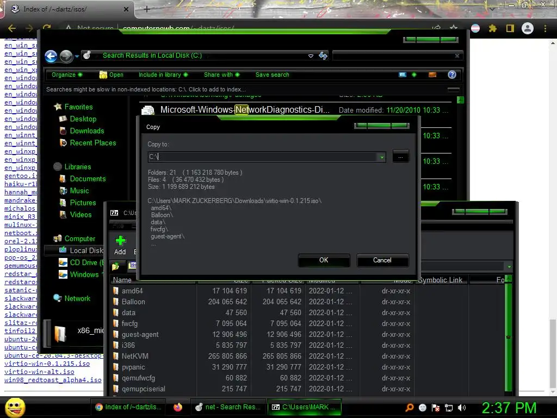Viewport: 557px width, 418px height.
Task: Click Open in Explorer toolbar
Action: click(x=112, y=75)
